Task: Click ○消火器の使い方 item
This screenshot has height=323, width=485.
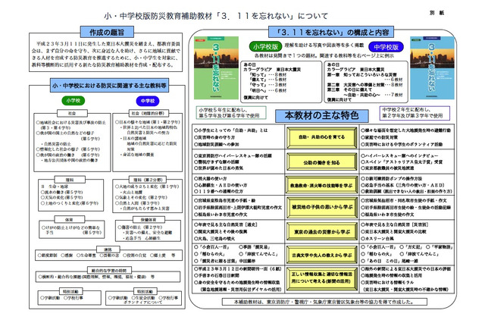Action: [x=210, y=178]
